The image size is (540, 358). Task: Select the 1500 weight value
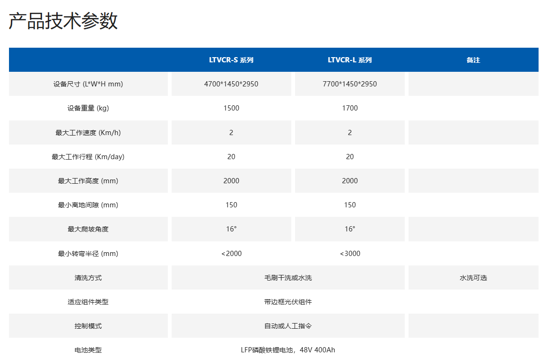pos(231,108)
